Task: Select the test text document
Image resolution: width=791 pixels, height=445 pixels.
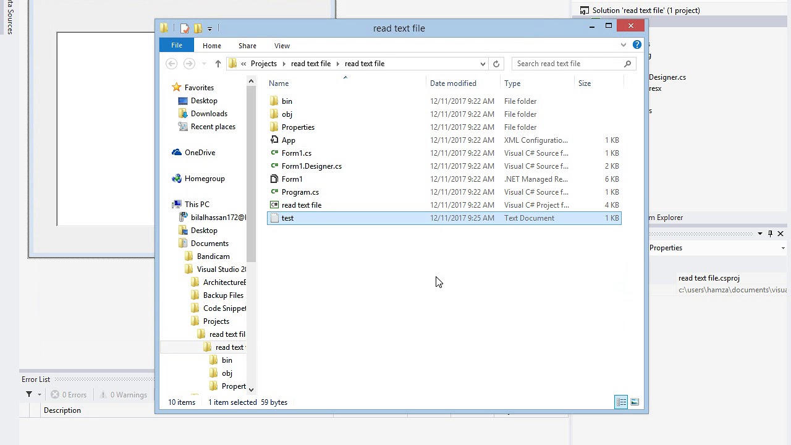Action: pos(444,218)
